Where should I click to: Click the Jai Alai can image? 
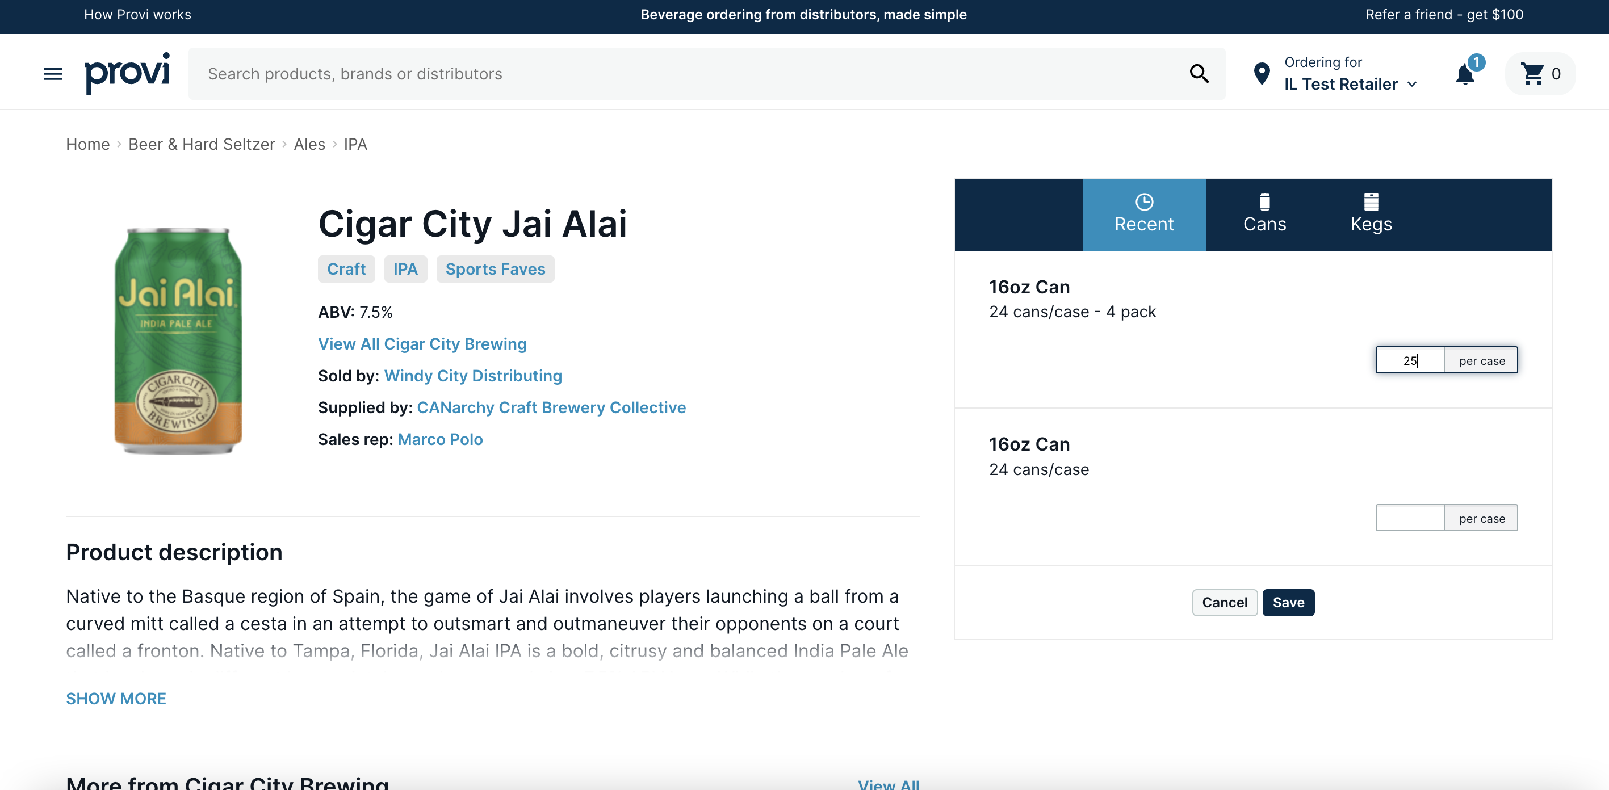tap(178, 341)
